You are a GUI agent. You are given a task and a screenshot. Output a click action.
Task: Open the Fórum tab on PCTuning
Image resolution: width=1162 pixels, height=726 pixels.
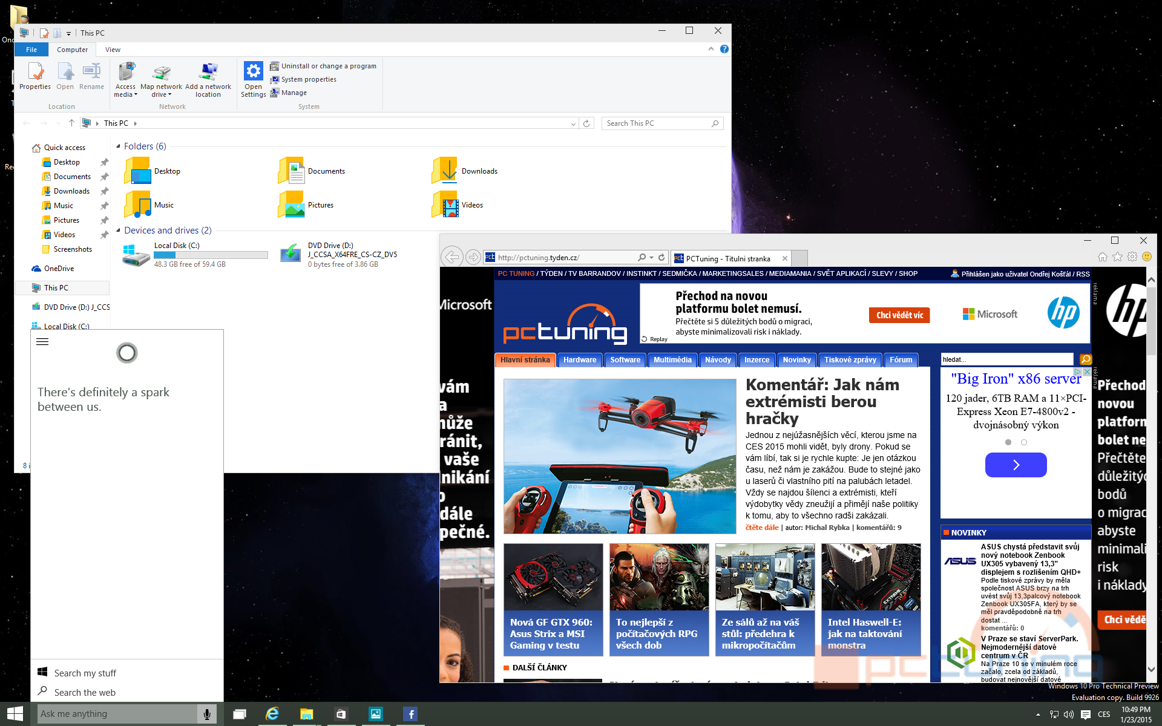[901, 360]
